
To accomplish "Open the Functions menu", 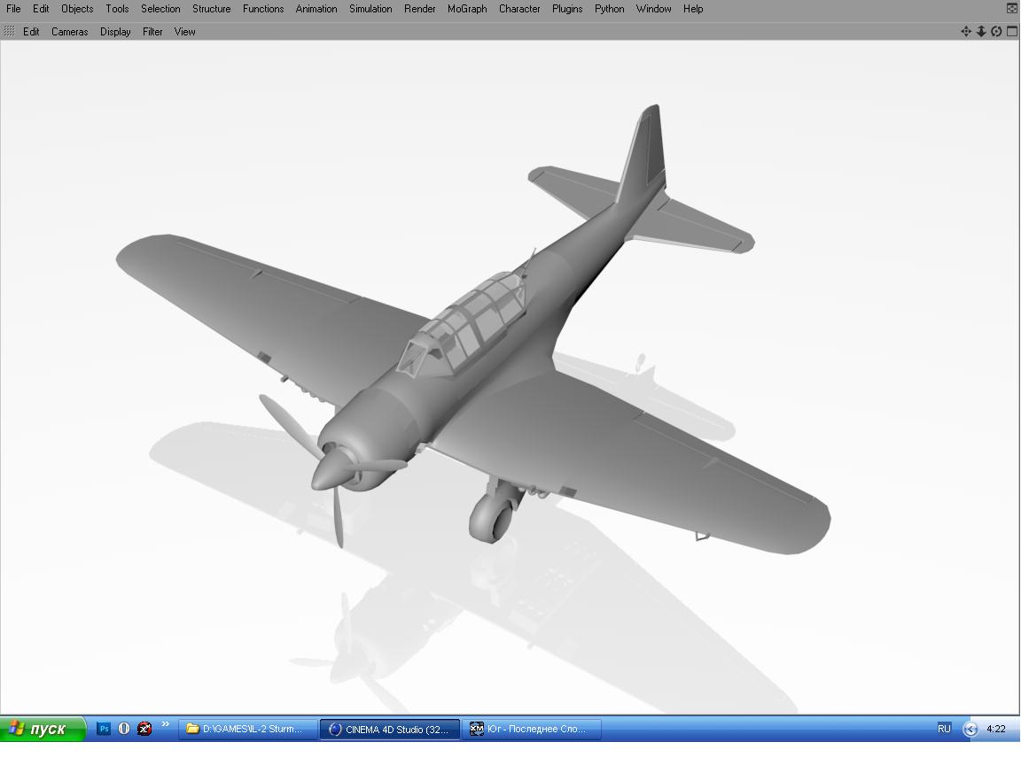I will 263,9.
